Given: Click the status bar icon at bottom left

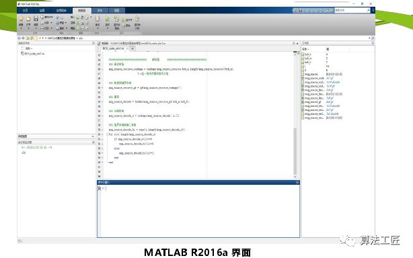Looking at the screenshot, I should (x=20, y=241).
